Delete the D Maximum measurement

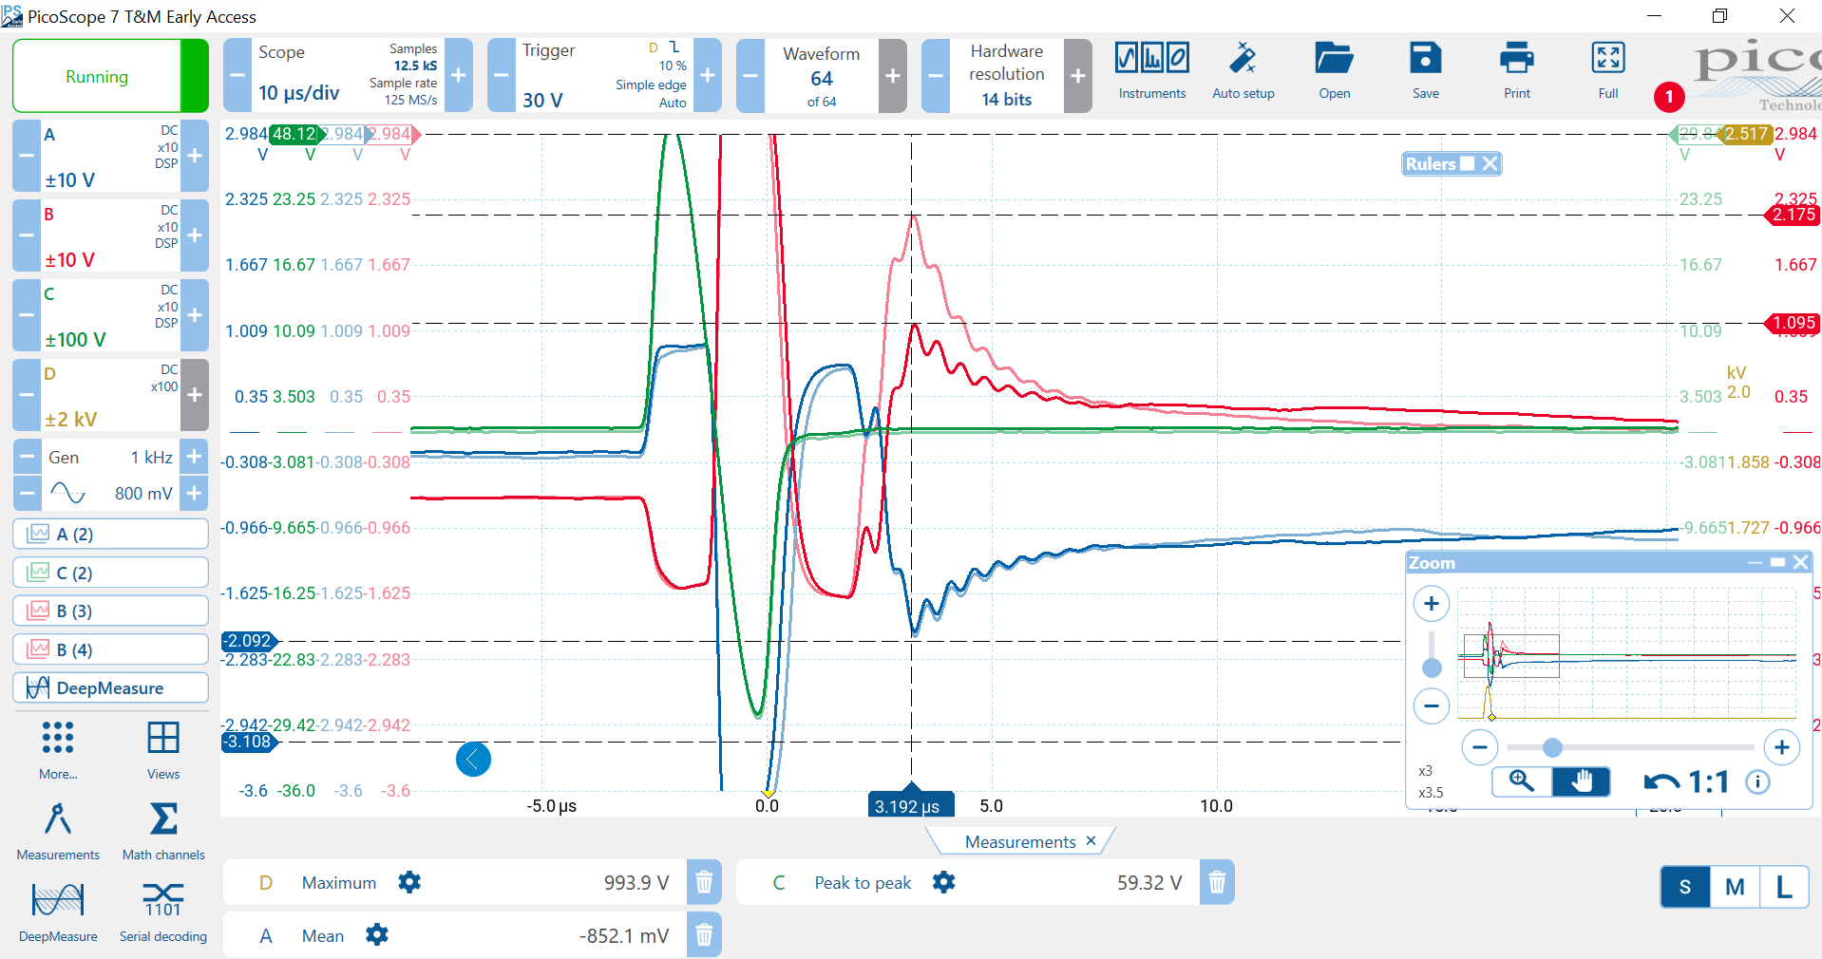click(704, 882)
